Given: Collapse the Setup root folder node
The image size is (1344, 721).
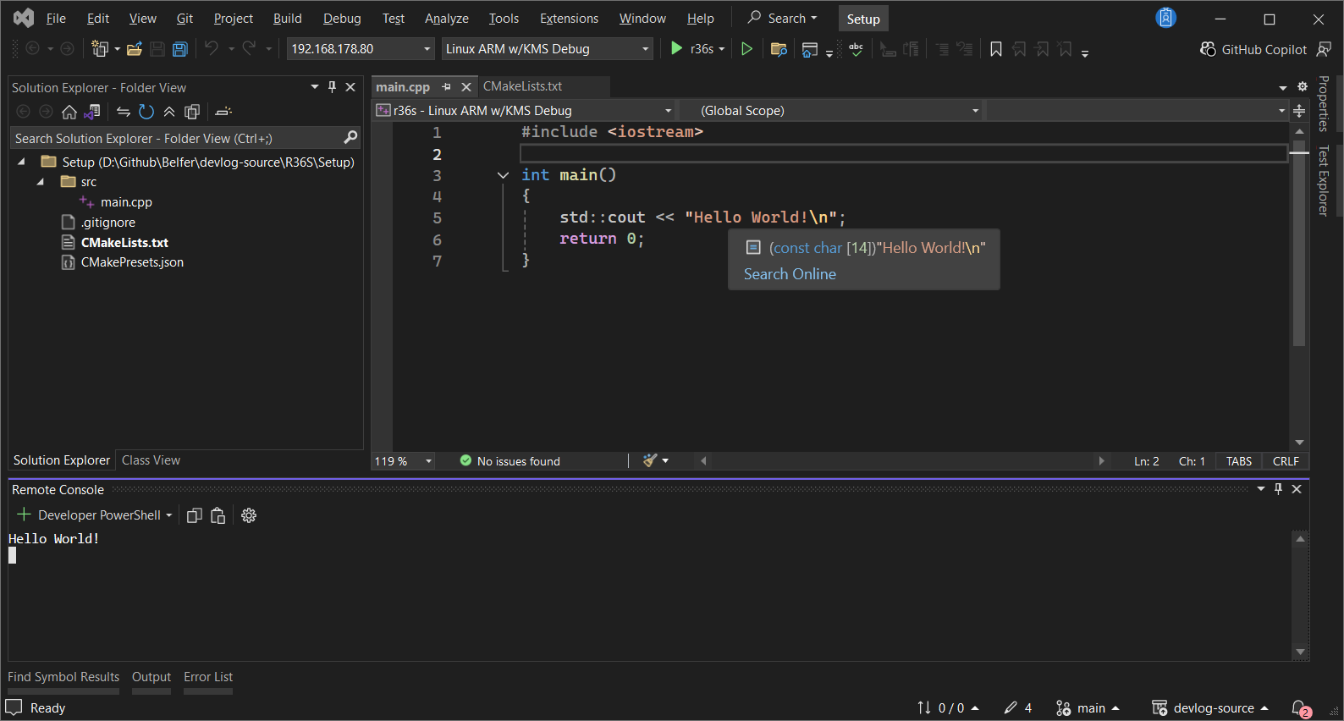Looking at the screenshot, I should (21, 162).
